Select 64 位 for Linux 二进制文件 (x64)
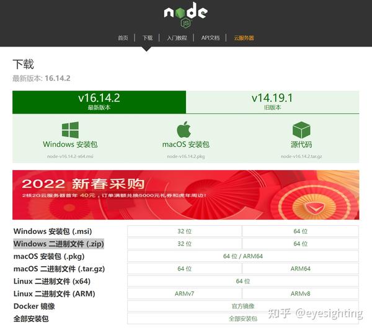The height and width of the screenshot is (330, 372). pos(243,281)
